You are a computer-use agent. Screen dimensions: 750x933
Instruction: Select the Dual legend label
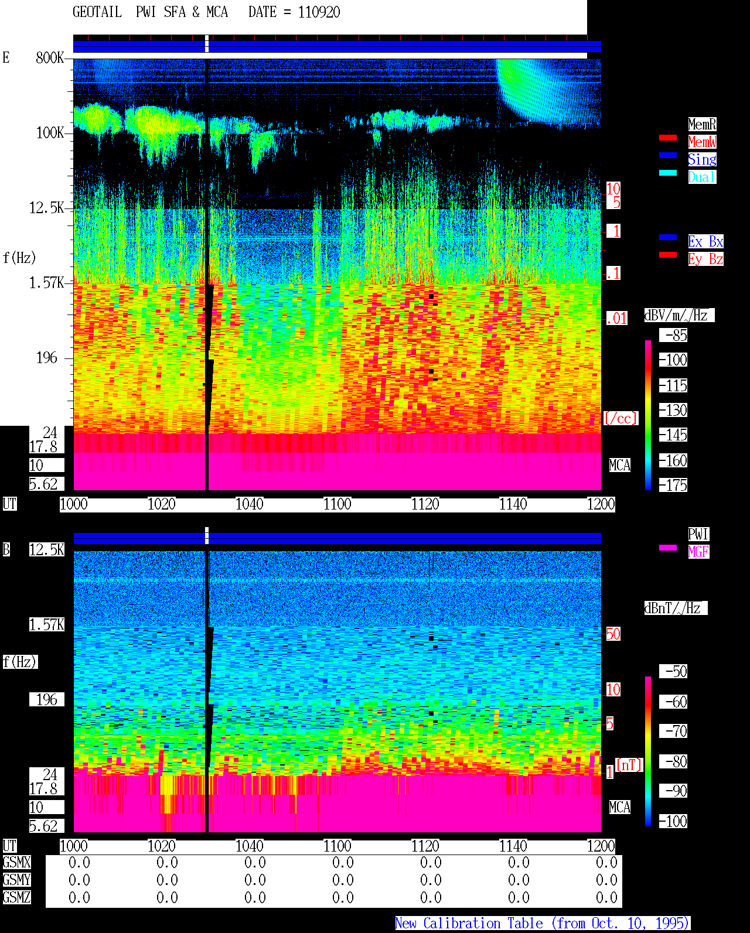pyautogui.click(x=702, y=177)
